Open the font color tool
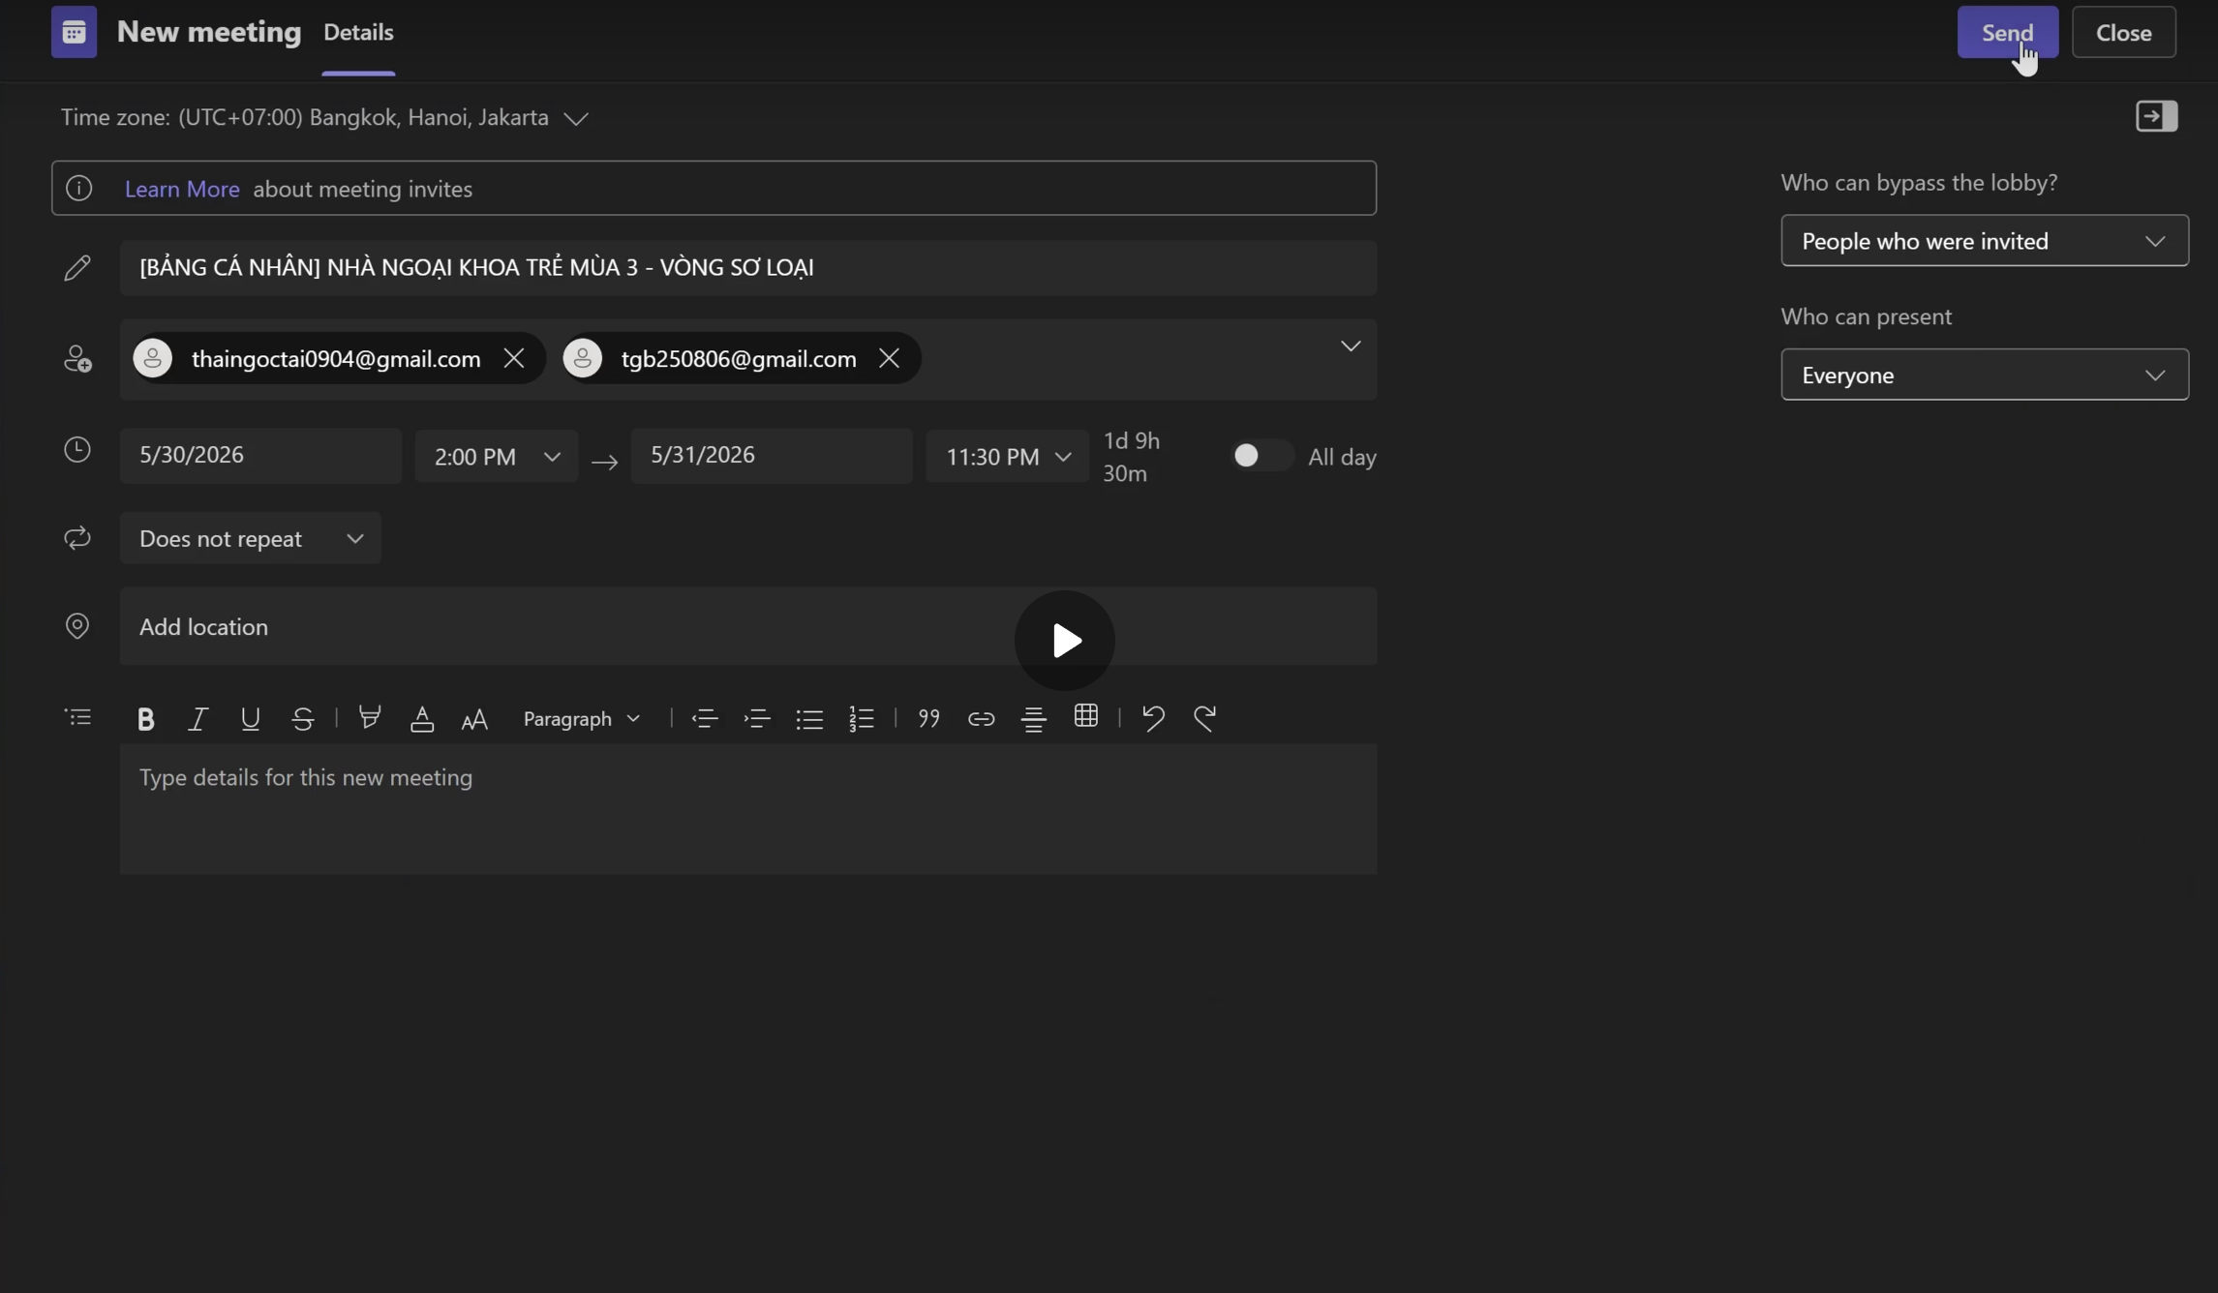2218x1293 pixels. coord(421,718)
